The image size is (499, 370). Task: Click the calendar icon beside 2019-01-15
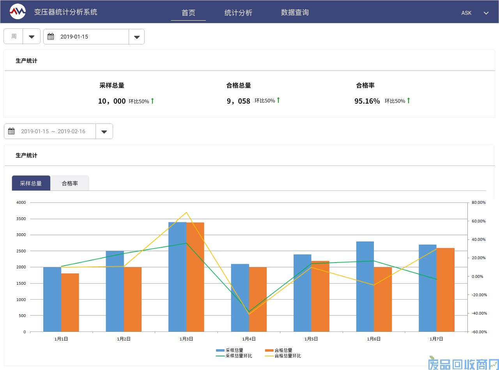[x=51, y=37]
